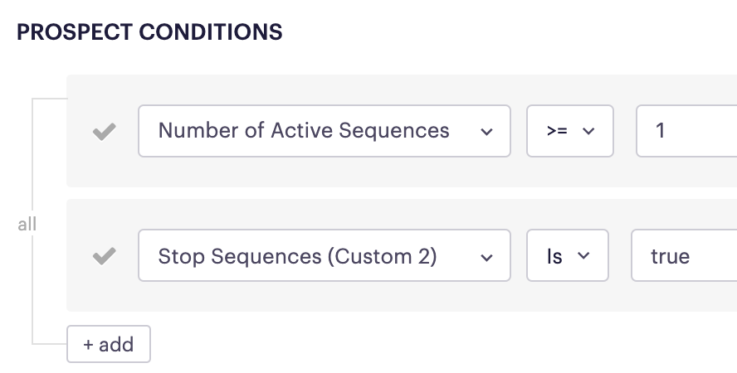Image resolution: width=737 pixels, height=373 pixels.
Task: Click the chevron arrow next to the >= operator
Action: pos(589,132)
